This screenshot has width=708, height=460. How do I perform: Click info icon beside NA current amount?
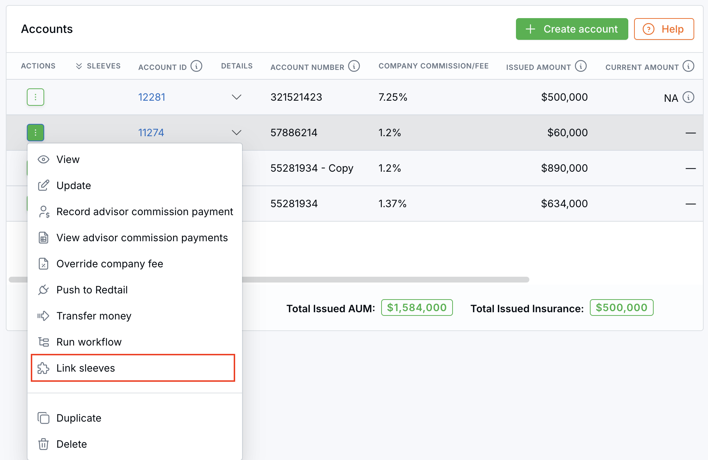coord(688,97)
